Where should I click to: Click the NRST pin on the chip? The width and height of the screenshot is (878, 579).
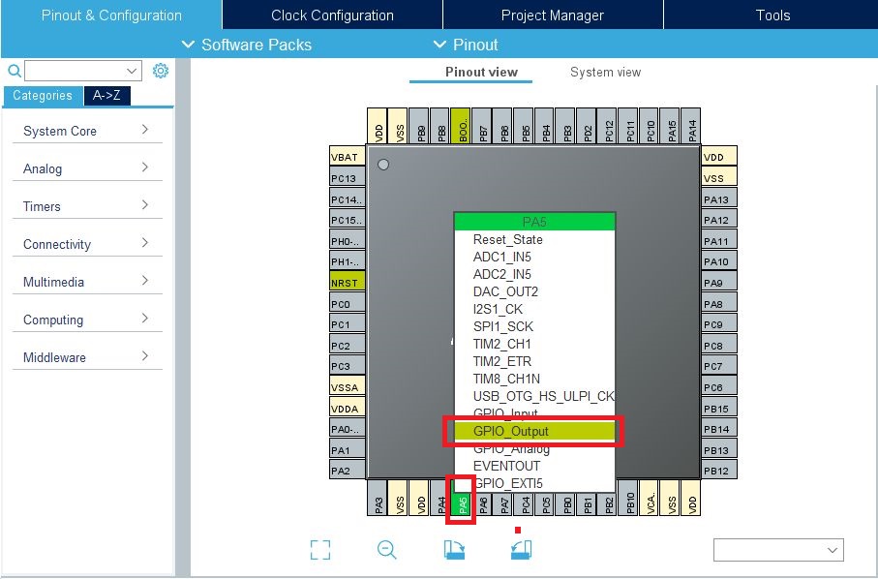(x=347, y=283)
